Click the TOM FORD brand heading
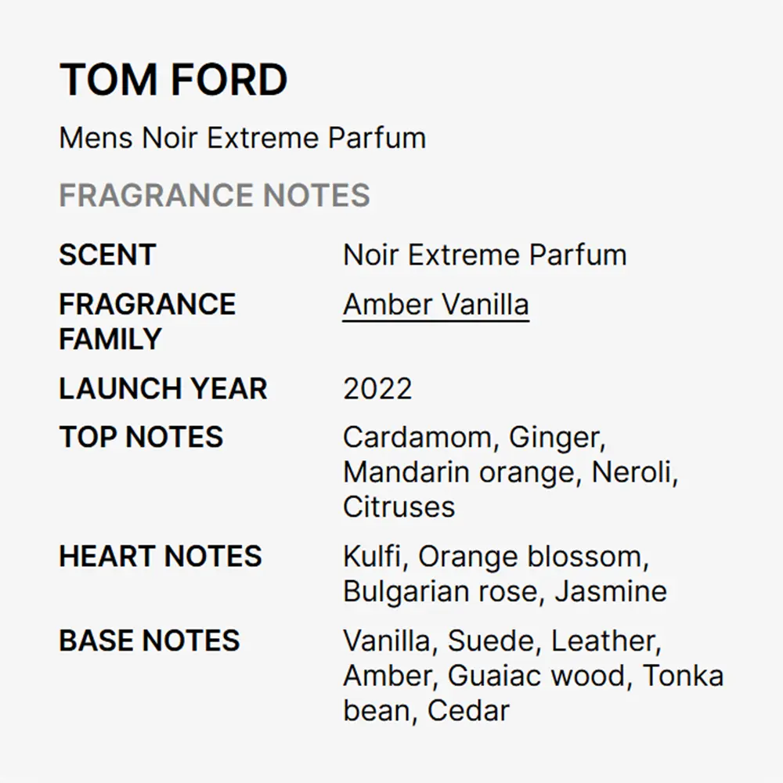The width and height of the screenshot is (783, 783). coord(173,80)
